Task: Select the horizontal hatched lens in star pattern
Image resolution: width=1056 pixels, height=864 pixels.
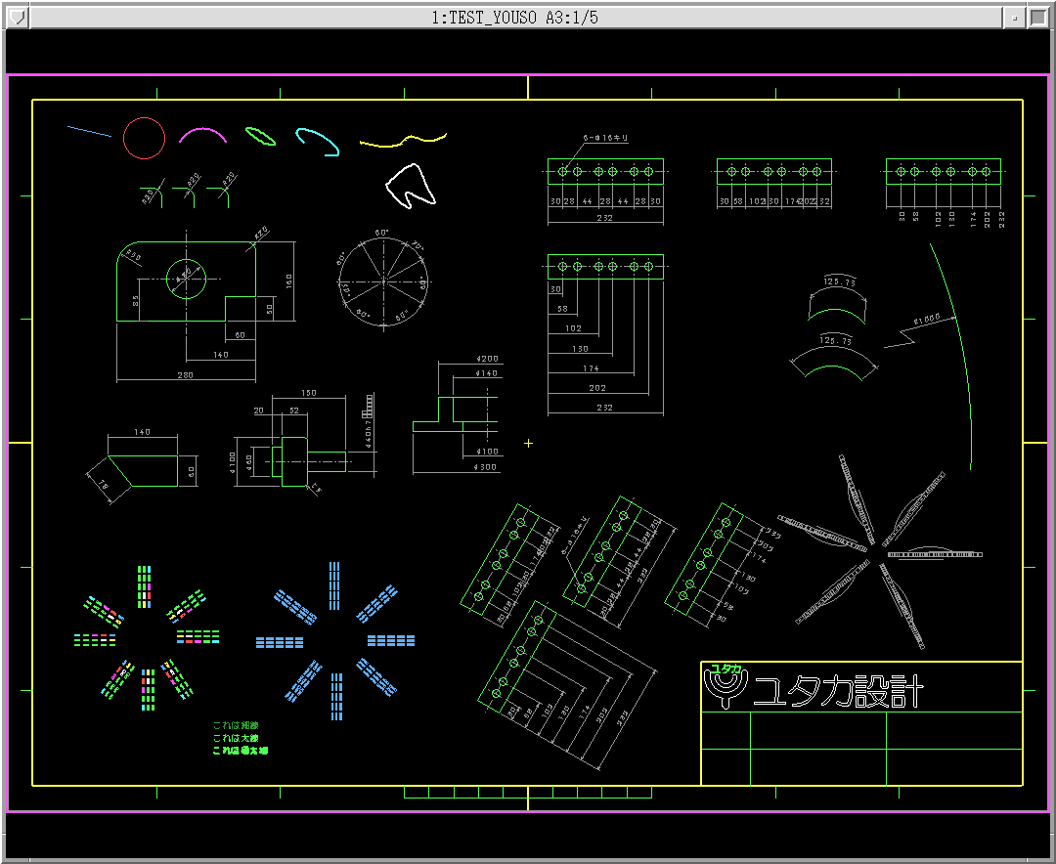Action: point(935,554)
